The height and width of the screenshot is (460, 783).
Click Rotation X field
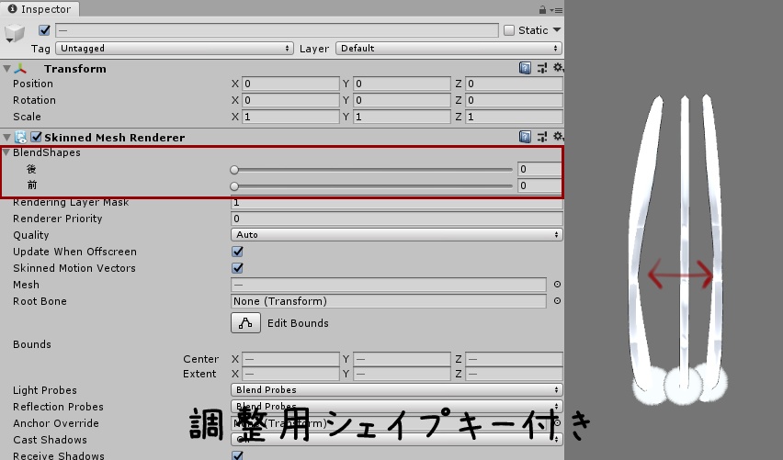[x=290, y=100]
